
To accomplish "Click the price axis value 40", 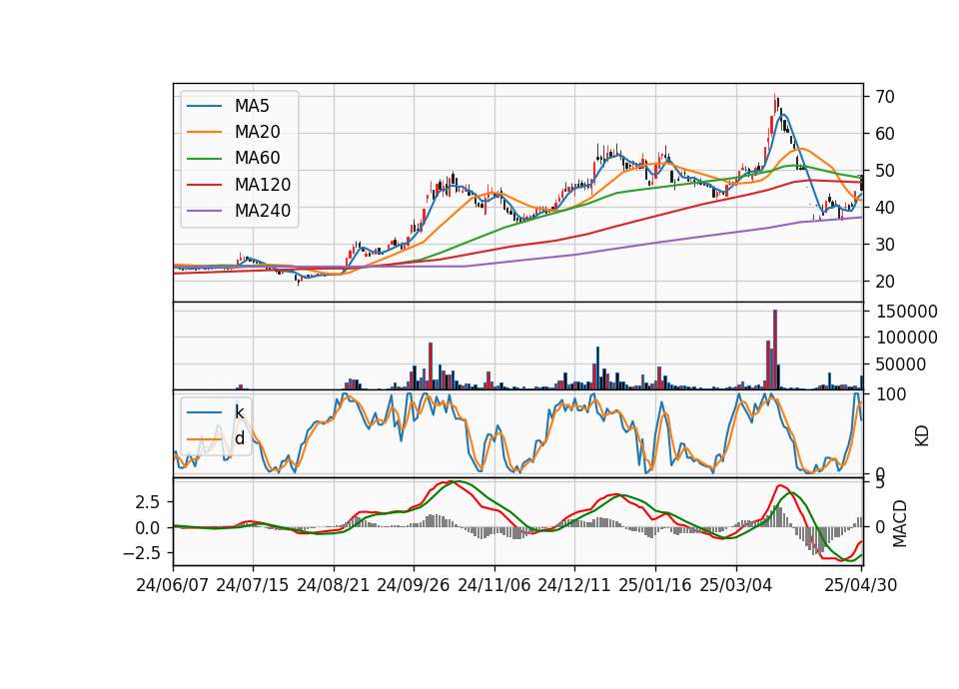I will click(x=885, y=208).
